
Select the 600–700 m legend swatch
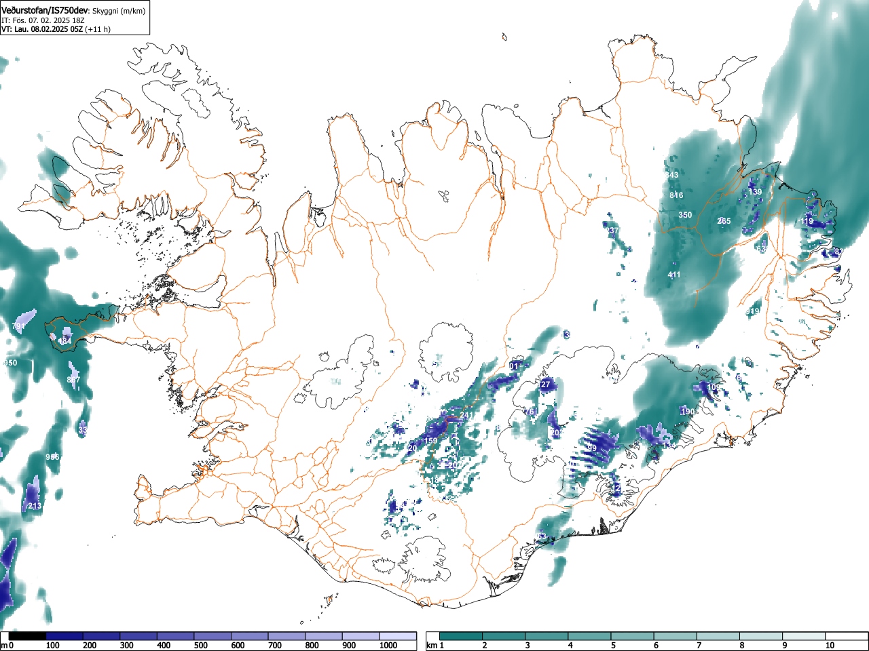250,636
